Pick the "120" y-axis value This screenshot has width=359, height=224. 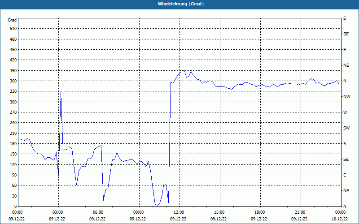[13, 164]
